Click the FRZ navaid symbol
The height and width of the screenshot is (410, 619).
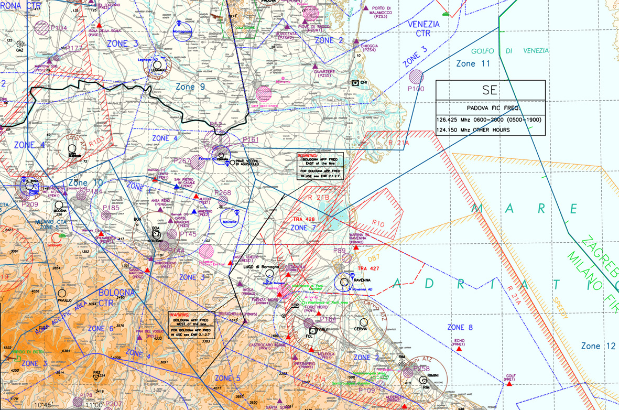click(96, 377)
